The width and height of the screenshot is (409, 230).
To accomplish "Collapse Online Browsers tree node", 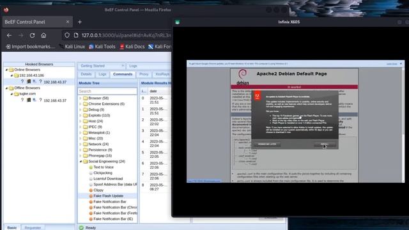I will click(x=6, y=70).
